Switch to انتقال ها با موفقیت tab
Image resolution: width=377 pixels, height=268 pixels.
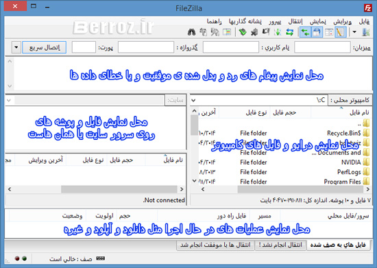215,245
